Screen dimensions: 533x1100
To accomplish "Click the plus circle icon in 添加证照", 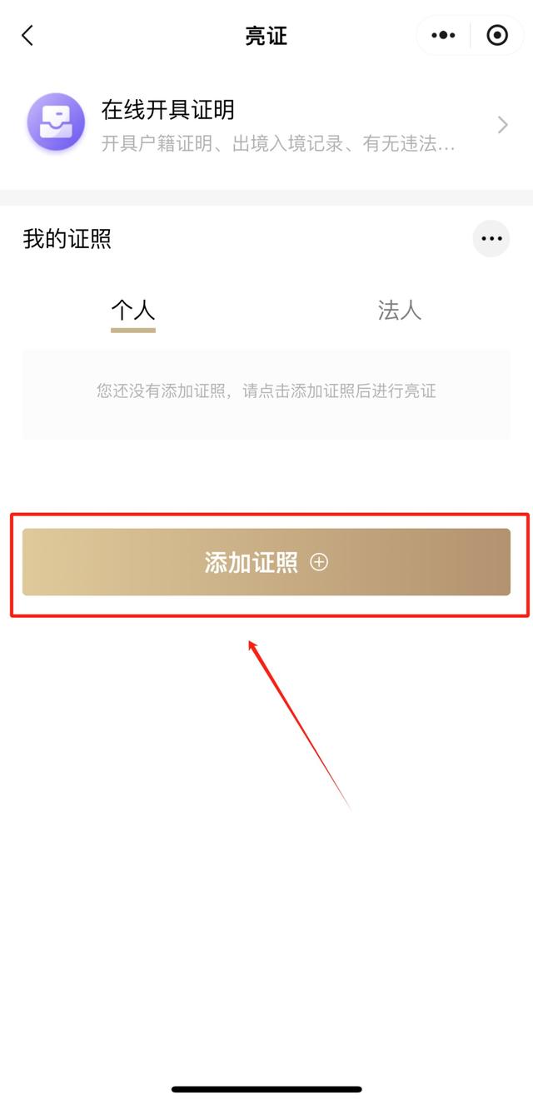I will [x=319, y=562].
